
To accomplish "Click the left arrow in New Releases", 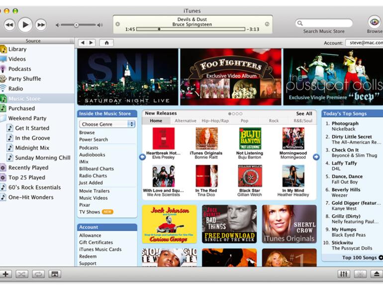I will pyautogui.click(x=142, y=157).
